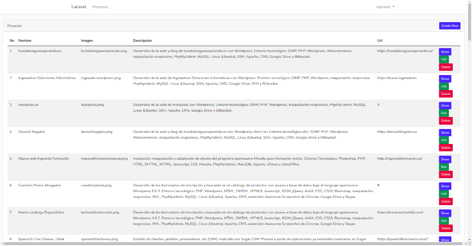Select name cell Cuestión Previa Abogados
This screenshot has width=472, height=246.
point(39,185)
